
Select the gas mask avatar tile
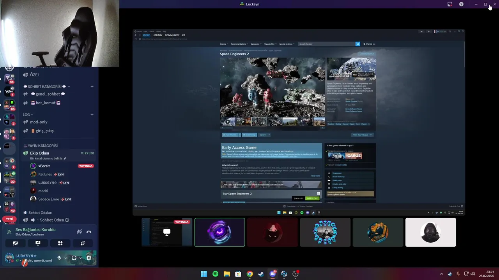click(x=431, y=232)
